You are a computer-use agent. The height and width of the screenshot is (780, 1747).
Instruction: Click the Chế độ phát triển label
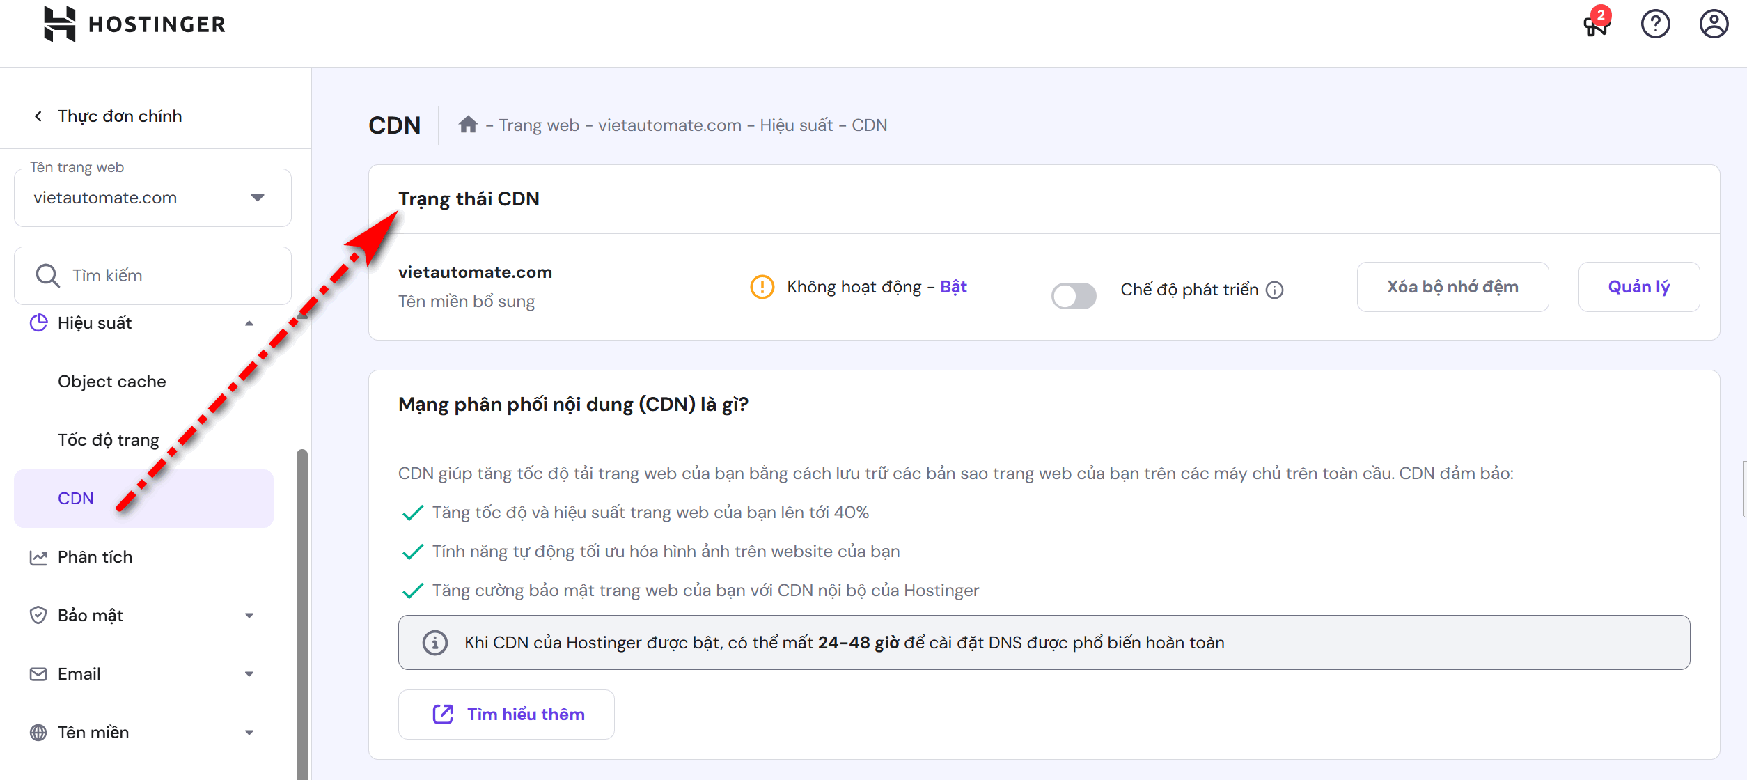(1189, 290)
